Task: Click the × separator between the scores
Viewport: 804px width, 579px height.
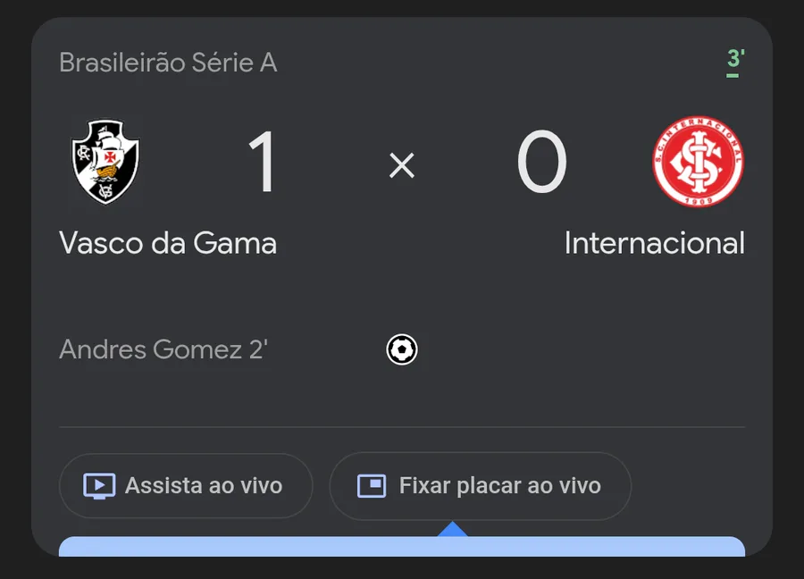Action: point(402,165)
